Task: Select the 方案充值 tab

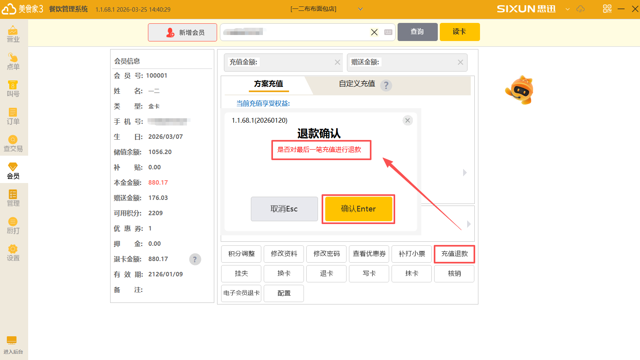Action: [268, 84]
